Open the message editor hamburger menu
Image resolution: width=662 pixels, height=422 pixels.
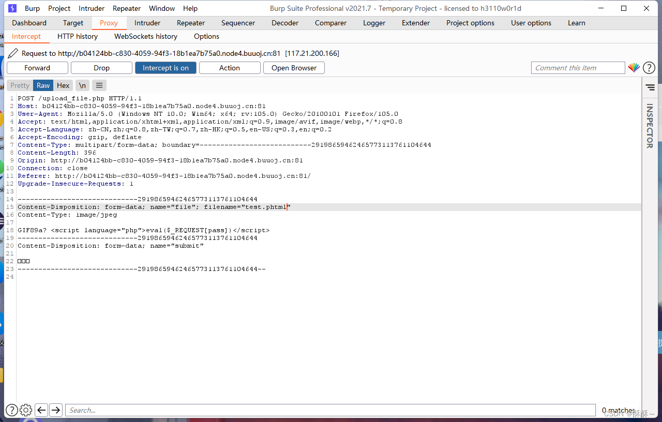99,85
